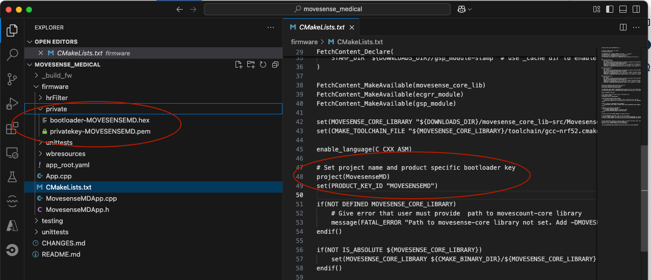The image size is (651, 280).
Task: Open the Testing flask view
Action: pos(12,177)
